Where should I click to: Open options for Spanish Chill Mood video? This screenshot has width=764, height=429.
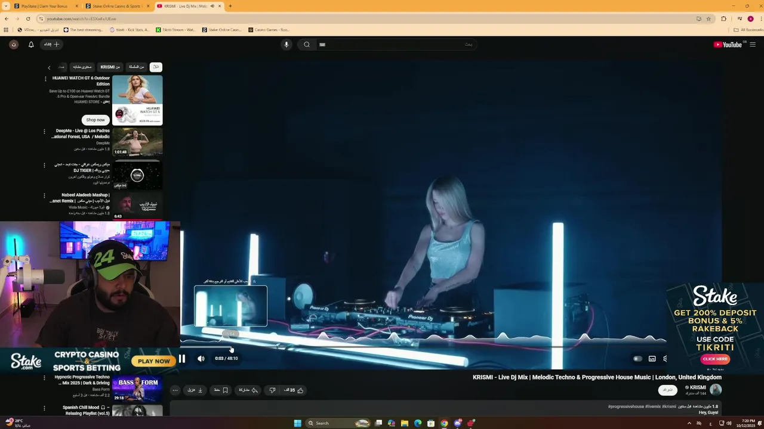[44, 408]
